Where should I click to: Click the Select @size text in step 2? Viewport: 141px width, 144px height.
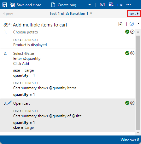[24, 54]
